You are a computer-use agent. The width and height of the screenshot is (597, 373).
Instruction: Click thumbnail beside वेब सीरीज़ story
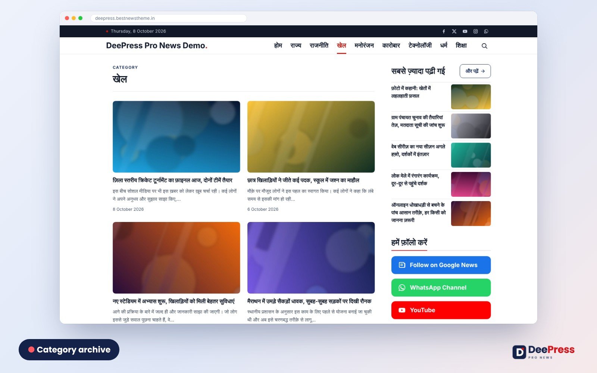point(471,155)
